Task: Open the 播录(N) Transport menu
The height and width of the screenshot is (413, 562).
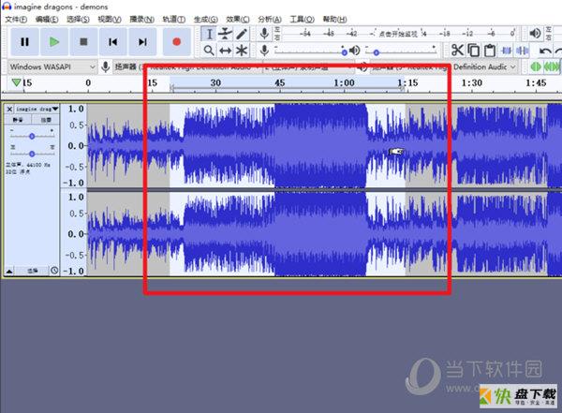Action: point(142,20)
